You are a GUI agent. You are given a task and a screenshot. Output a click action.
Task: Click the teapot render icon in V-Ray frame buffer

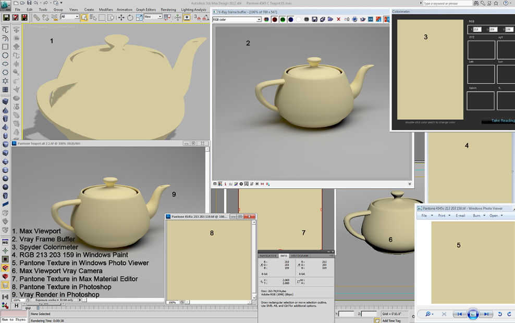[363, 20]
